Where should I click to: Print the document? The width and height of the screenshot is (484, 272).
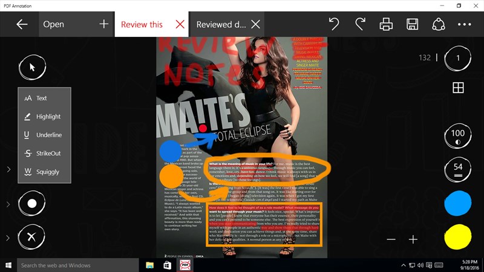point(386,24)
